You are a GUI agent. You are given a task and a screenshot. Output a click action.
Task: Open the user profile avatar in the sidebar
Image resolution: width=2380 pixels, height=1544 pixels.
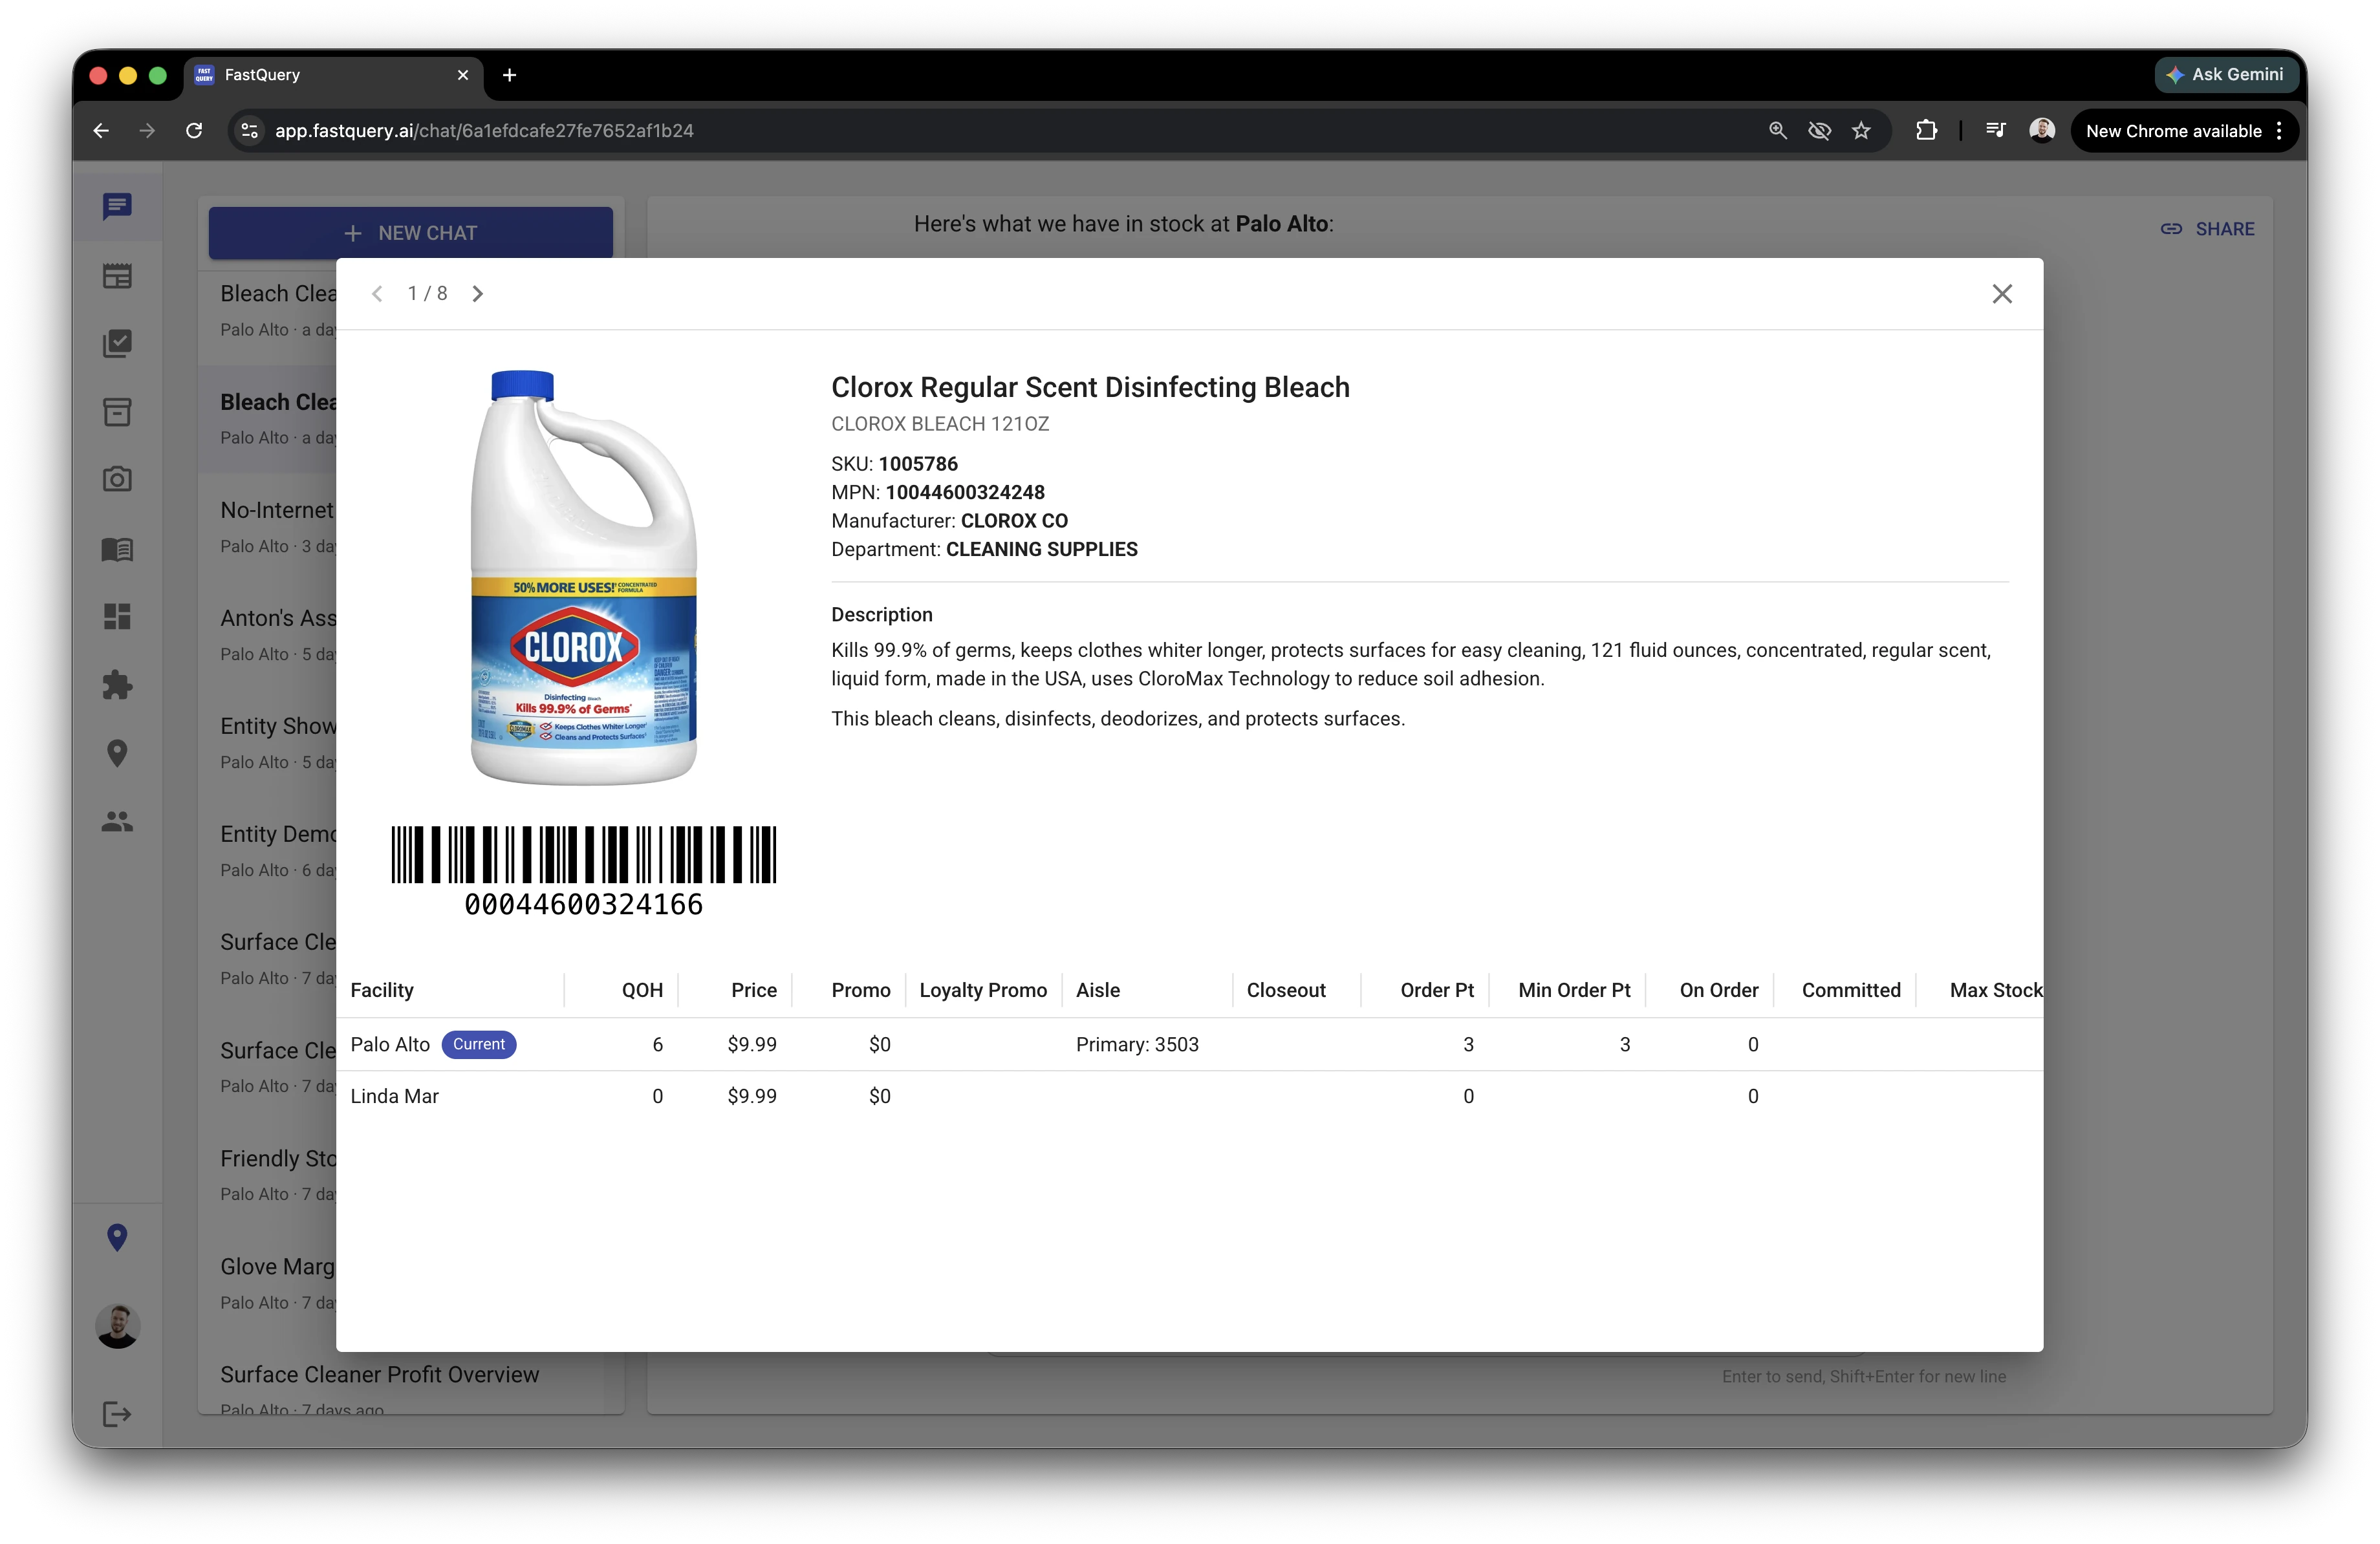click(117, 1327)
